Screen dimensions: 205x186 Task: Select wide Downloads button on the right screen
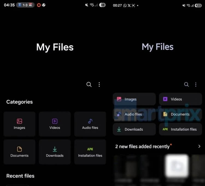click(134, 129)
